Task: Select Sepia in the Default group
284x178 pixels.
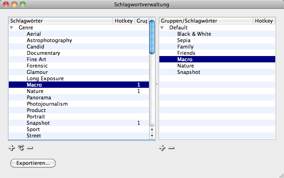Action: 184,41
